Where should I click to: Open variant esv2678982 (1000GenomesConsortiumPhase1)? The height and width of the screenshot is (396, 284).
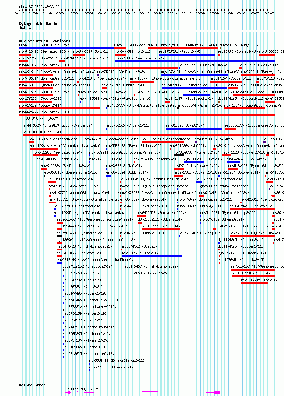[x=159, y=193]
